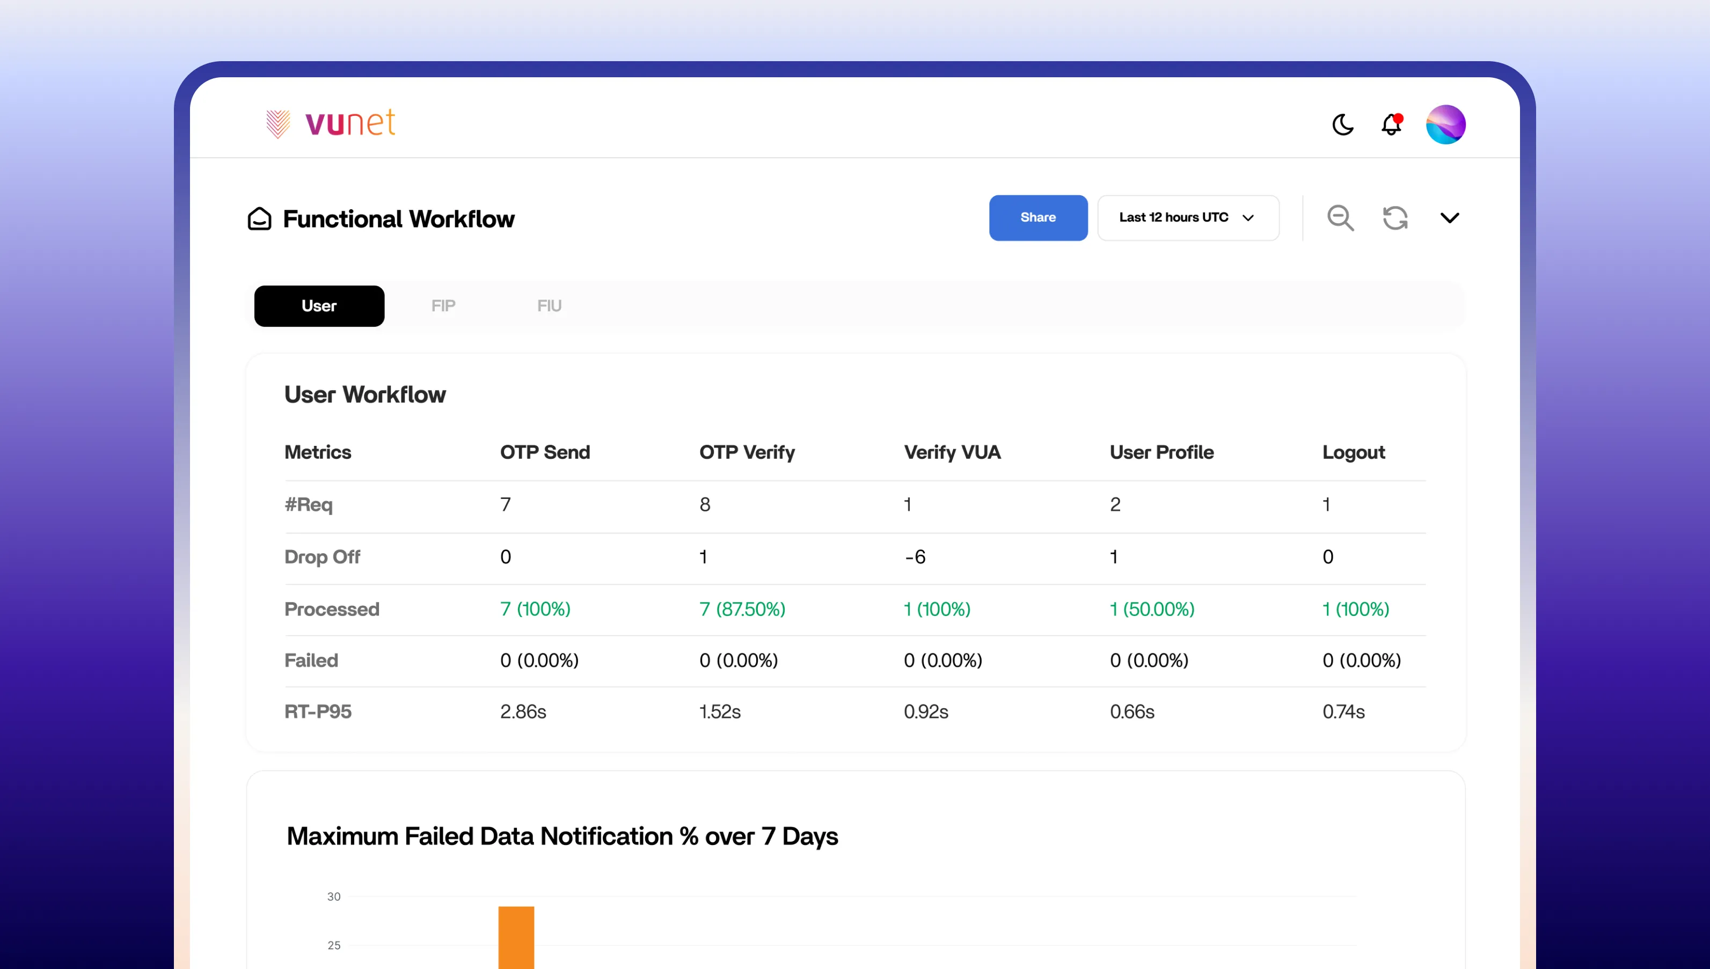Click home icon beside Functional Workflow
The width and height of the screenshot is (1710, 969).
(260, 219)
